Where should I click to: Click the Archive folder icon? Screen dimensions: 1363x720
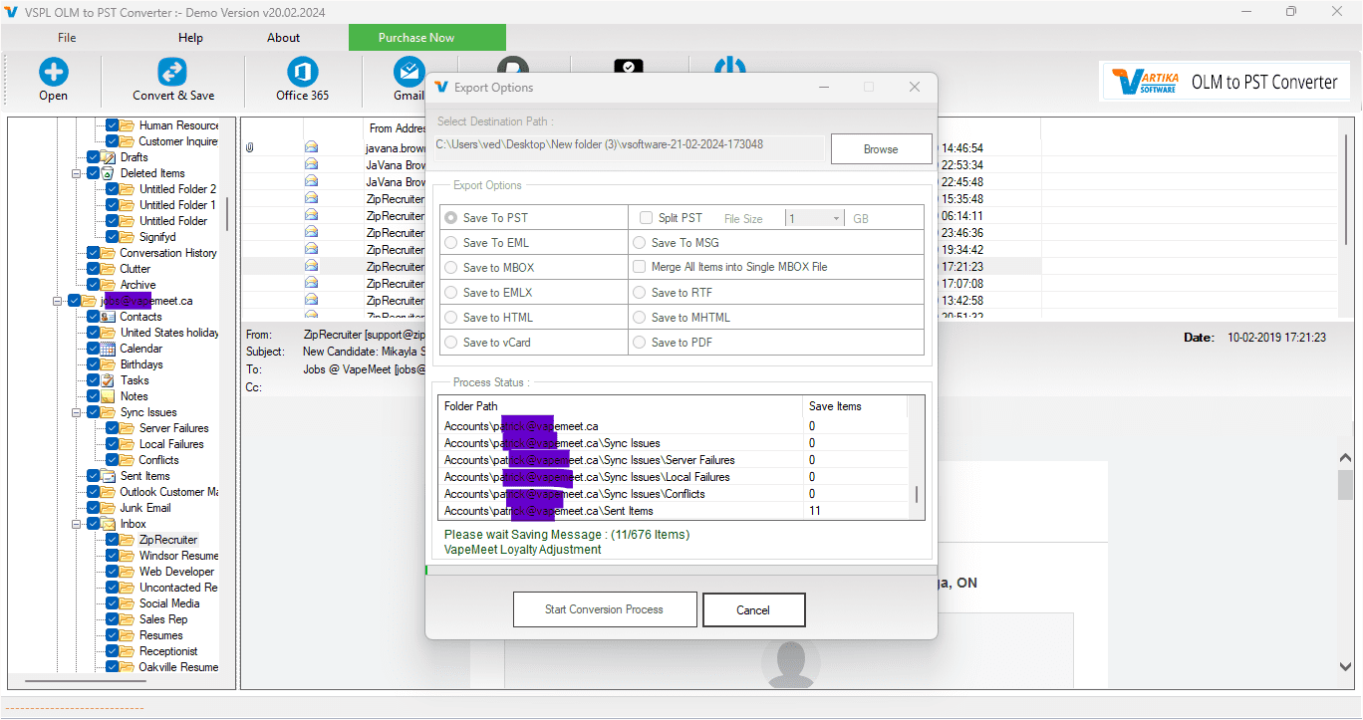click(109, 285)
